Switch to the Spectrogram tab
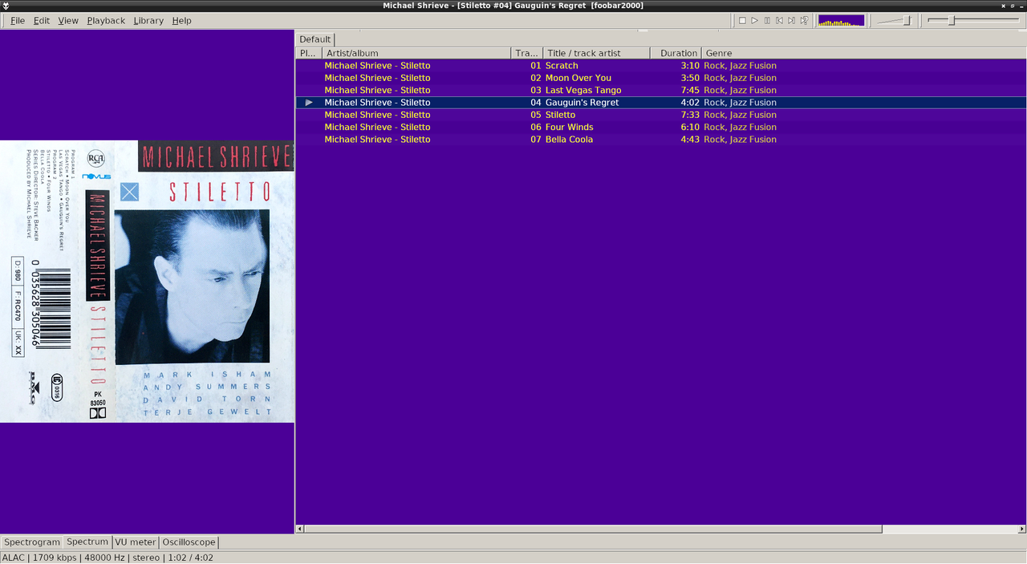 tap(32, 542)
